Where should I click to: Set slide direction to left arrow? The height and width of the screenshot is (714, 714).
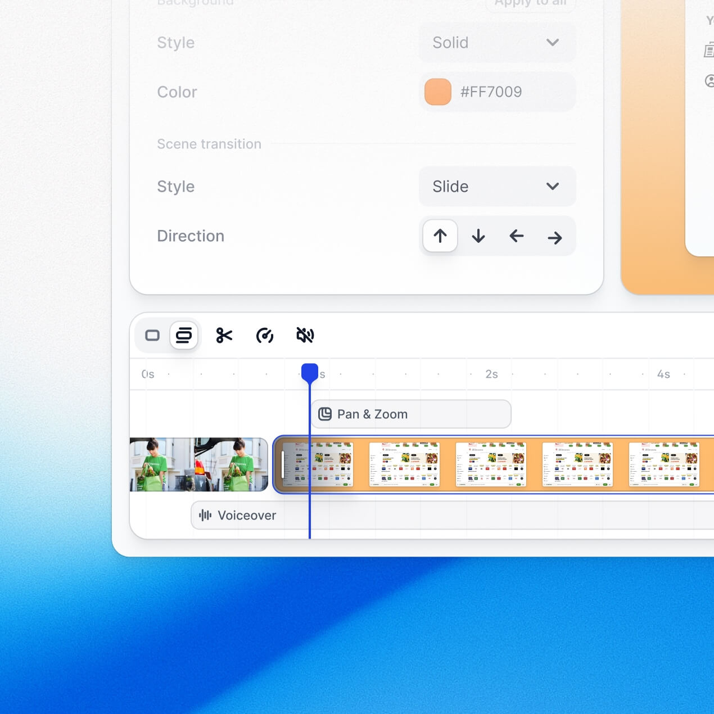tap(517, 236)
